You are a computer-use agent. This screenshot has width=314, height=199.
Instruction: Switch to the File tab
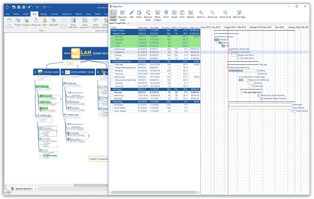click(x=8, y=14)
